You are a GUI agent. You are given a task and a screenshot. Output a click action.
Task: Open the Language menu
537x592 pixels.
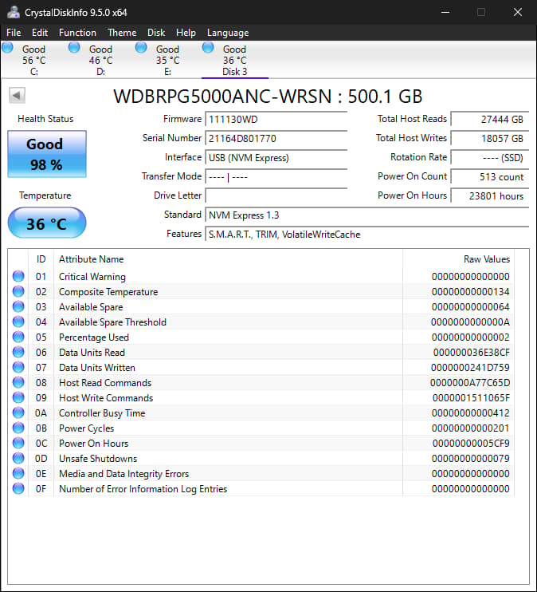[x=228, y=33]
